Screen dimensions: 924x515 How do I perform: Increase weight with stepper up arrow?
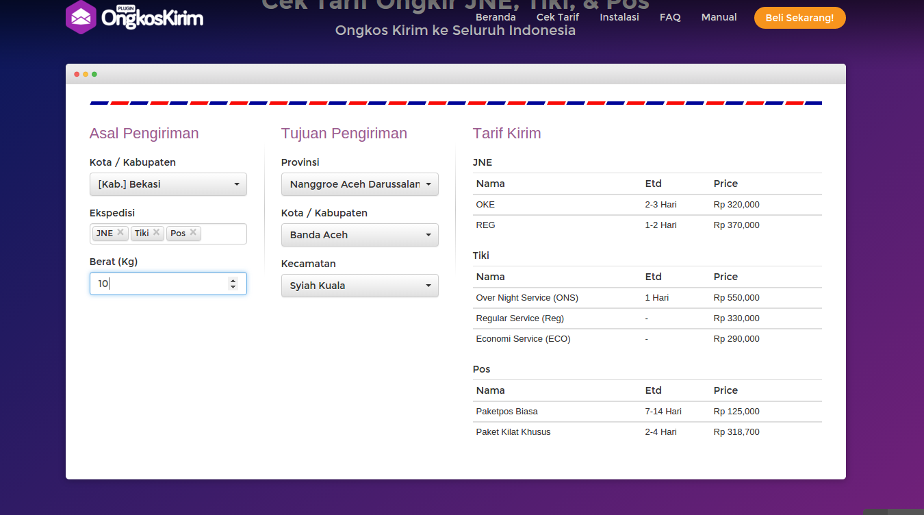(233, 280)
